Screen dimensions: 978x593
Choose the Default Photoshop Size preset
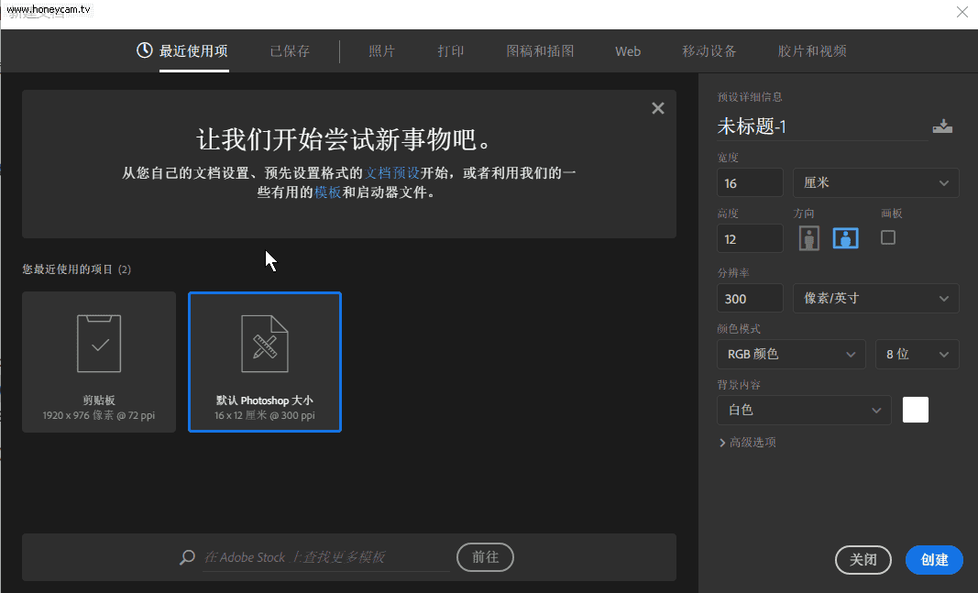click(x=265, y=361)
